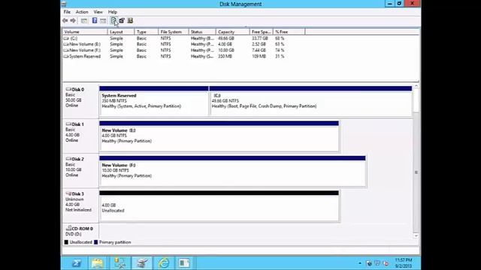Image resolution: width=481 pixels, height=270 pixels.
Task: Sort by the Volume column header
Action: tap(85, 31)
